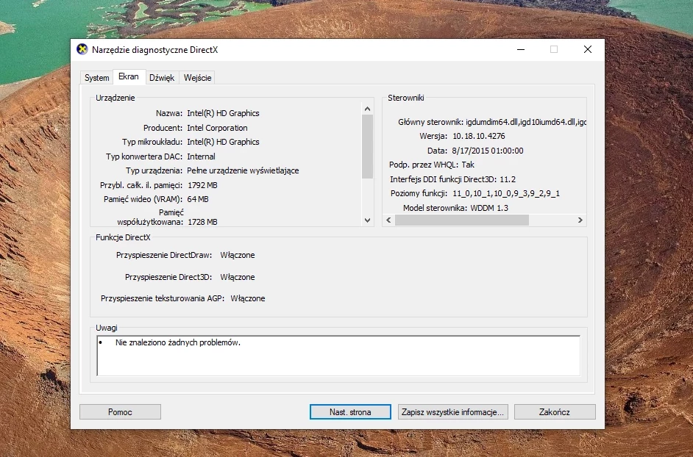This screenshot has width=693, height=457.
Task: Click the Urządzenie vertical scrollbar thumb
Action: (x=367, y=147)
